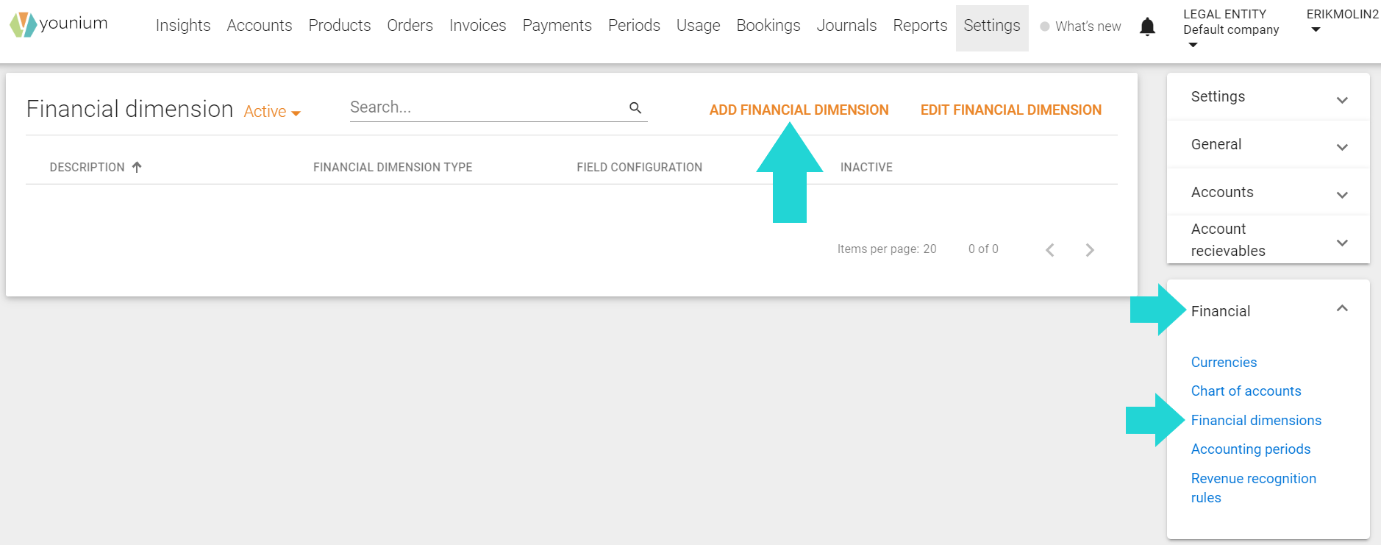The height and width of the screenshot is (545, 1381).
Task: Click the What's new status dot
Action: point(1044,26)
